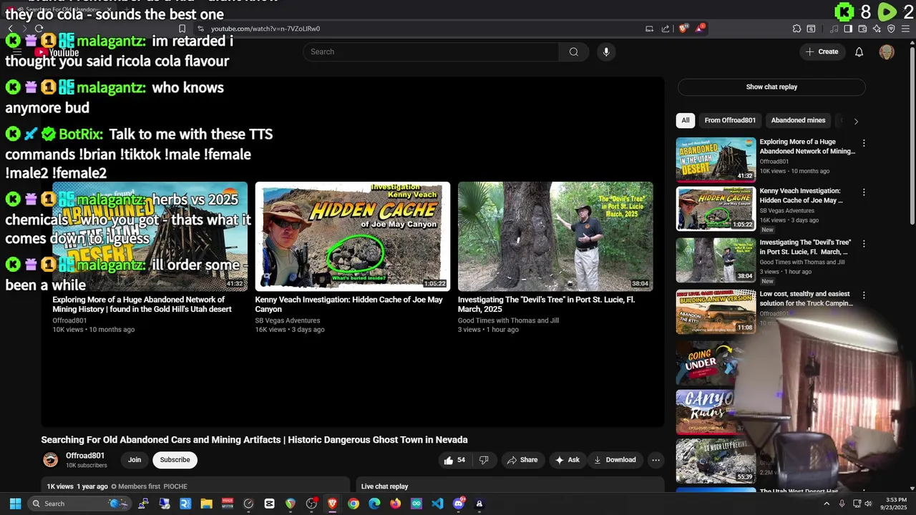Click the browser share page icon

666,29
